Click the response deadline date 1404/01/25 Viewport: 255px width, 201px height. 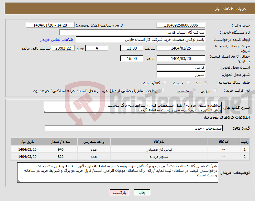point(181,48)
